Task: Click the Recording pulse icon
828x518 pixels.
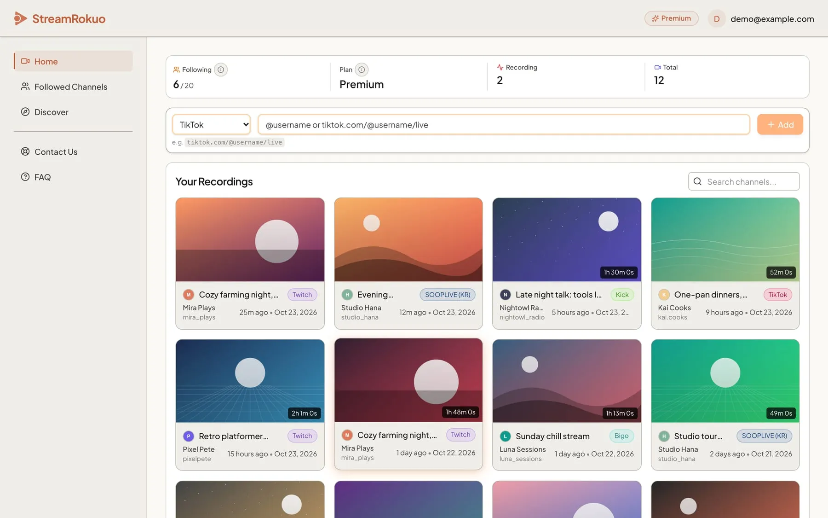Action: coord(500,67)
